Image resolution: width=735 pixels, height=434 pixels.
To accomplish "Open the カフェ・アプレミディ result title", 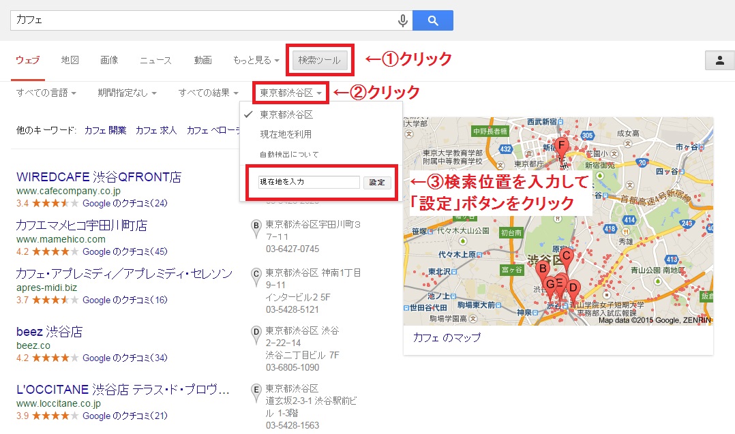I will 124,273.
